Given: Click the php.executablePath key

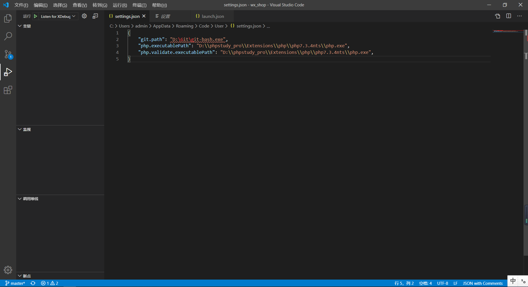Looking at the screenshot, I should 164,46.
